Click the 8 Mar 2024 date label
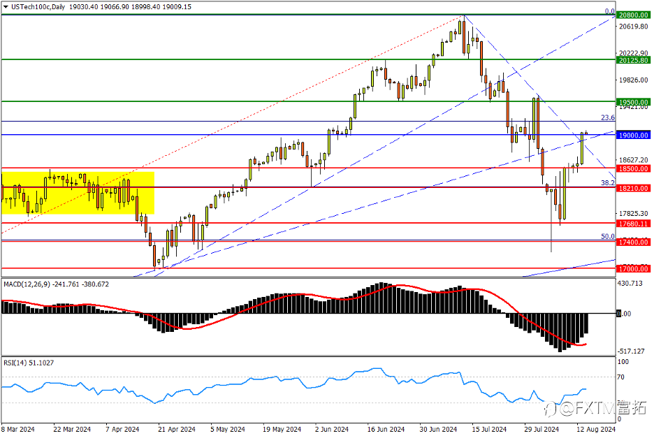The height and width of the screenshot is (436, 654). tap(18, 429)
